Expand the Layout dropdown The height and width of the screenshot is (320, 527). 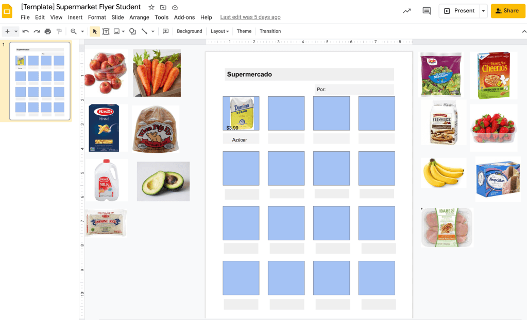click(220, 31)
